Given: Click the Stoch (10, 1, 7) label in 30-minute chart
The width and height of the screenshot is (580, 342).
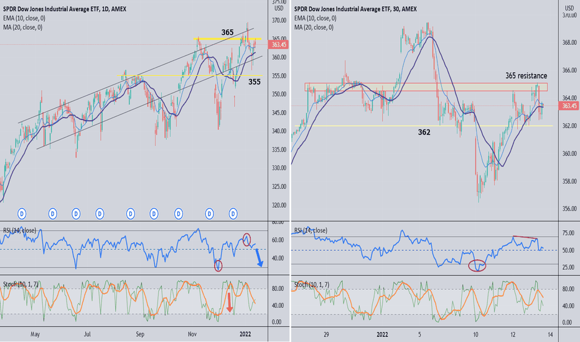Looking at the screenshot, I should (x=311, y=284).
